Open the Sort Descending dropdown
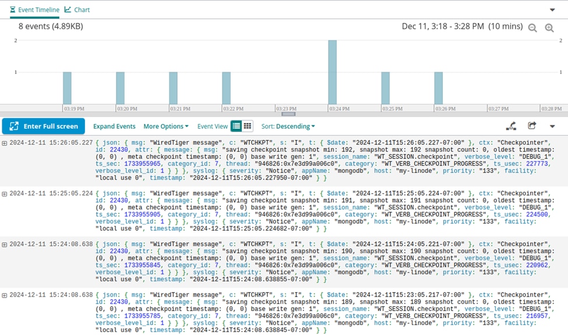This screenshot has height=335, width=568. pyautogui.click(x=288, y=126)
